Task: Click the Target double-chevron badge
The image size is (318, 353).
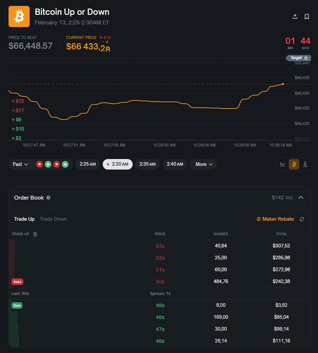Action: coord(299,58)
